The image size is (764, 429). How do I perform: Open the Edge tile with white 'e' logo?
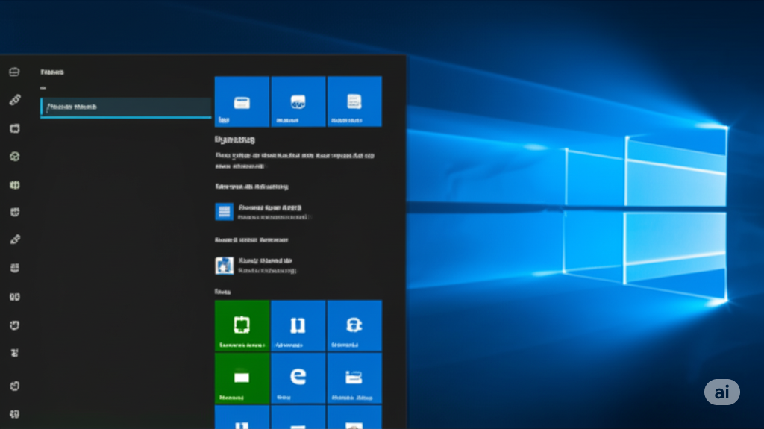[x=298, y=378]
